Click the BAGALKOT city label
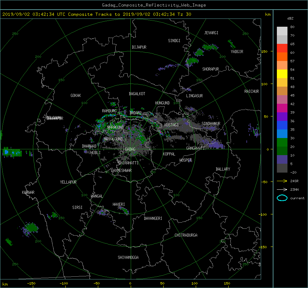Viewport: 308px width, 288px height. [x=137, y=94]
